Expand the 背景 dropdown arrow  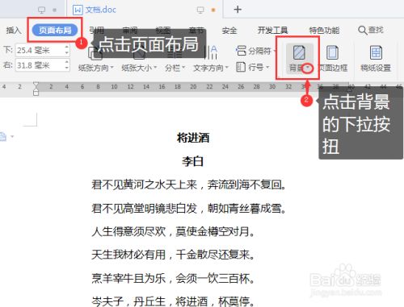[308, 68]
